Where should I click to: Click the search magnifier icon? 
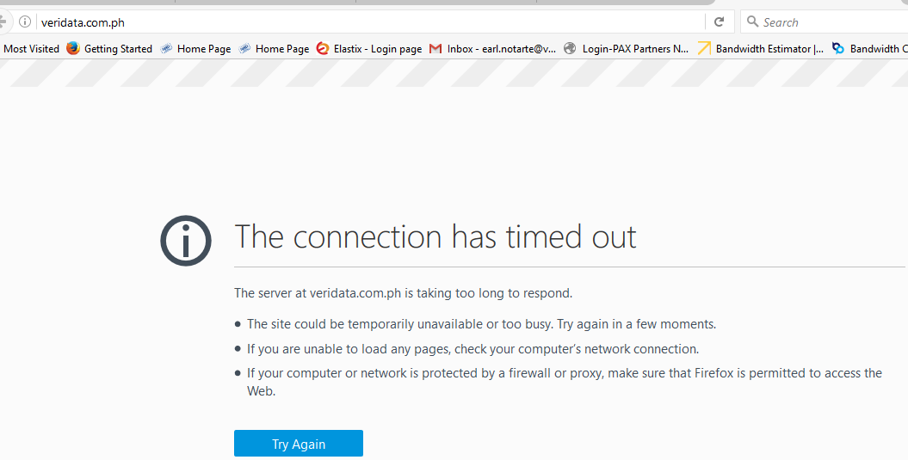pyautogui.click(x=752, y=22)
